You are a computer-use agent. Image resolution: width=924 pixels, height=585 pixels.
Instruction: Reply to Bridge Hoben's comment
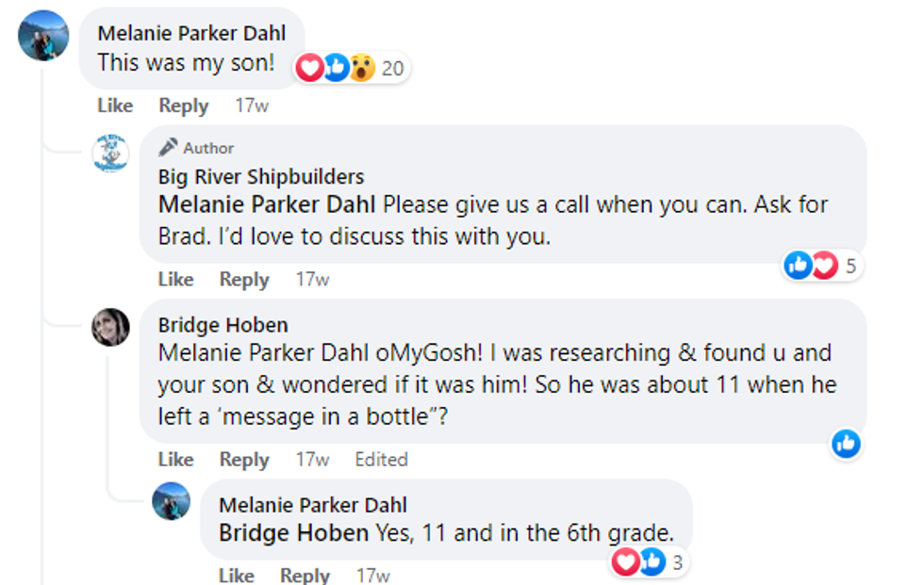[244, 460]
